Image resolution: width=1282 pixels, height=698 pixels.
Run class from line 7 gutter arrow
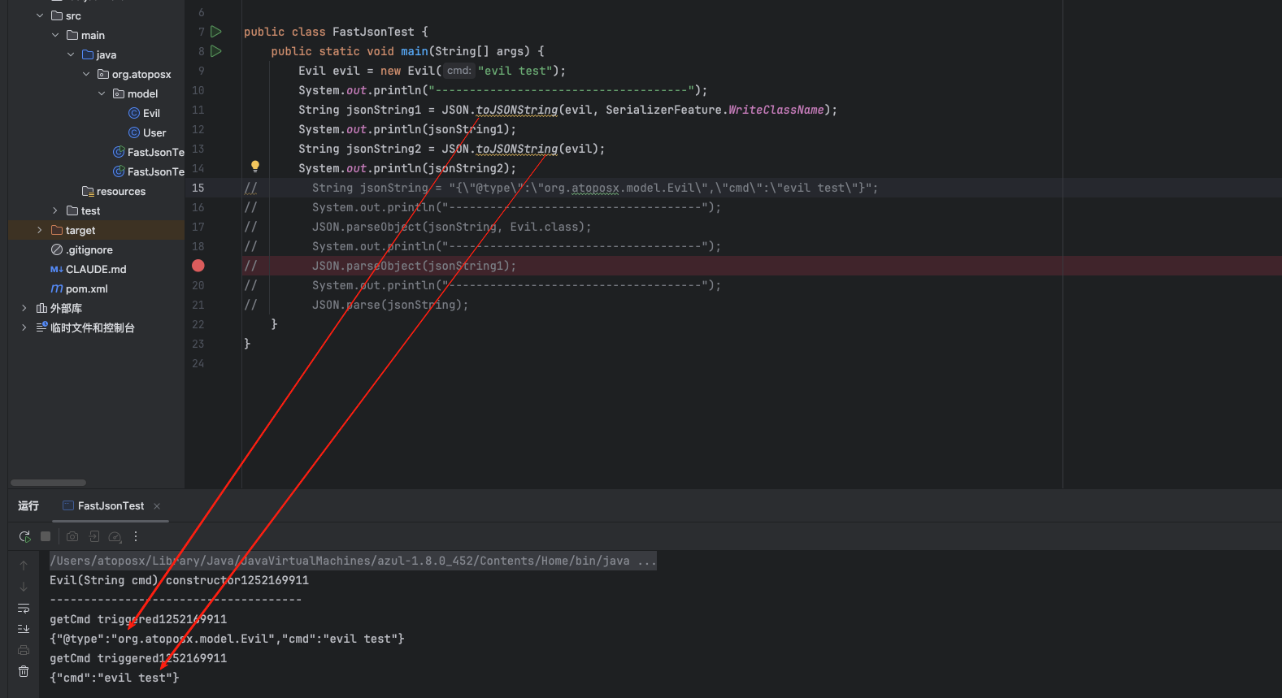click(216, 32)
